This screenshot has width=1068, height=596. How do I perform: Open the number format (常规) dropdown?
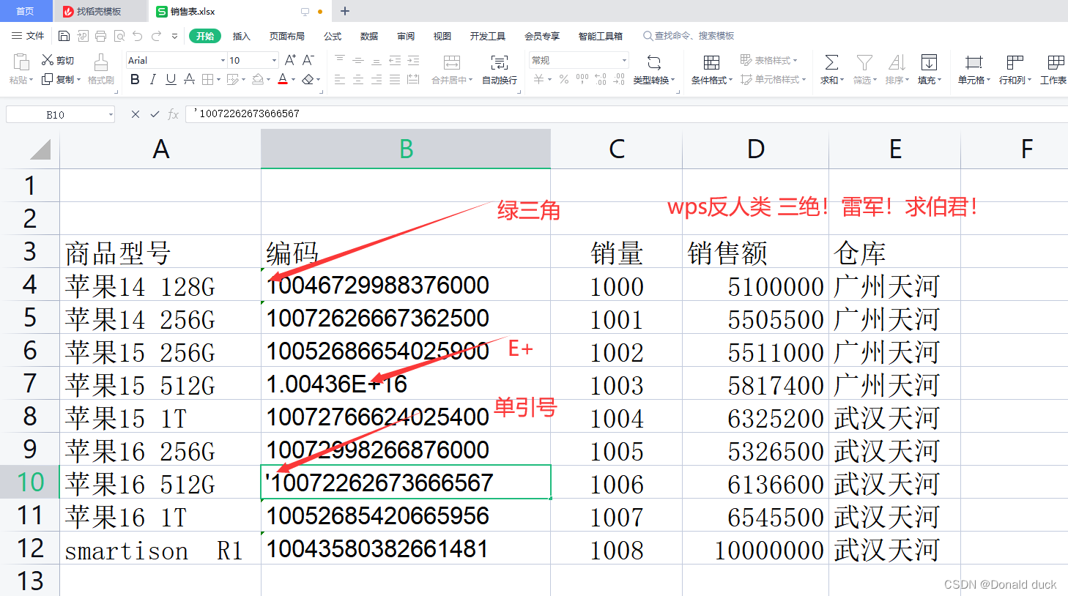pyautogui.click(x=624, y=60)
